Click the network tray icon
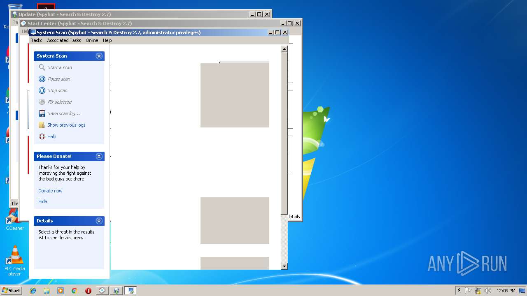Image resolution: width=527 pixels, height=296 pixels. 478,291
